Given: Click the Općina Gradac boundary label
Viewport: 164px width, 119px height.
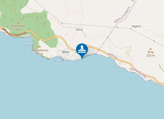Looking at the screenshot, I should click(138, 73).
